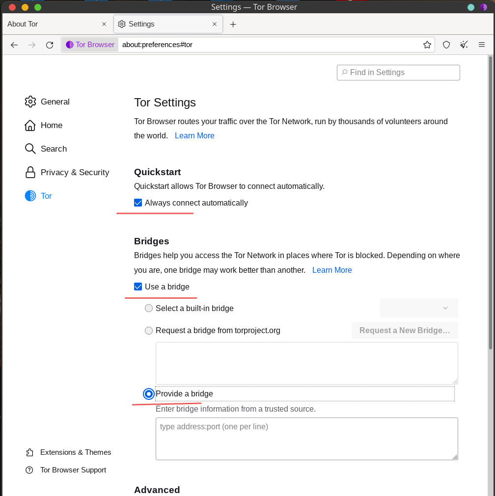Click the Home house icon in sidebar
This screenshot has height=496, width=495.
pos(30,125)
